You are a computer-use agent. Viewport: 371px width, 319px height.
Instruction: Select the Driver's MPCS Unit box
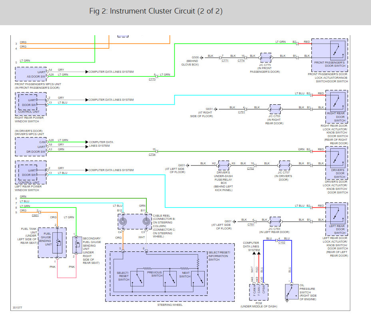[31, 147]
